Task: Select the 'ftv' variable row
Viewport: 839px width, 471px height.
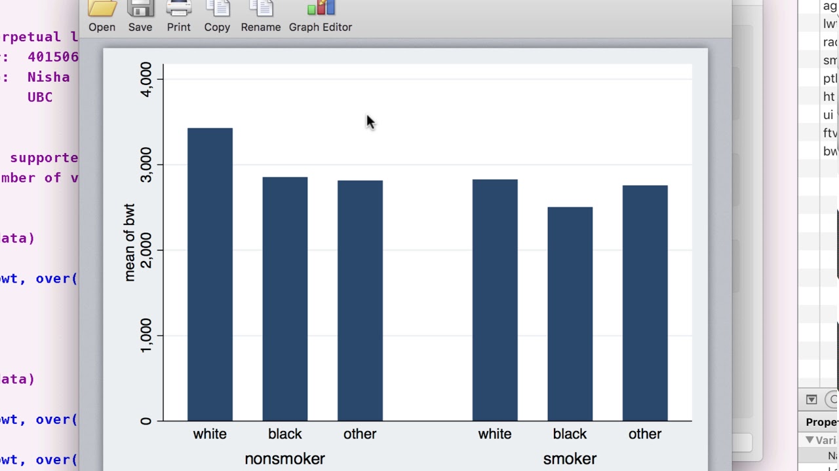Action: pyautogui.click(x=829, y=133)
